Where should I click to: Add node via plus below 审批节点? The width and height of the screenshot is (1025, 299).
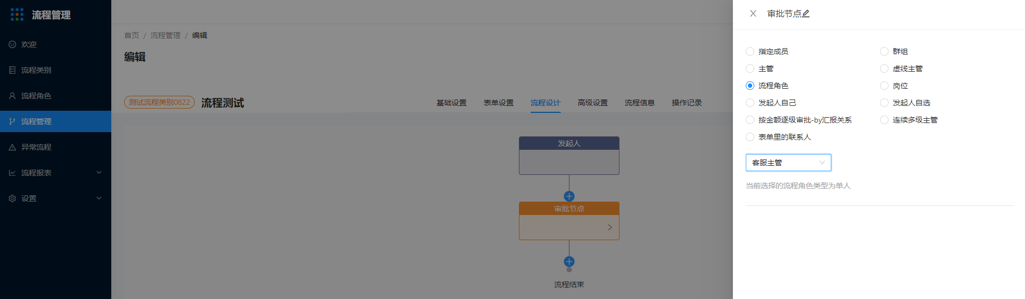pos(569,262)
